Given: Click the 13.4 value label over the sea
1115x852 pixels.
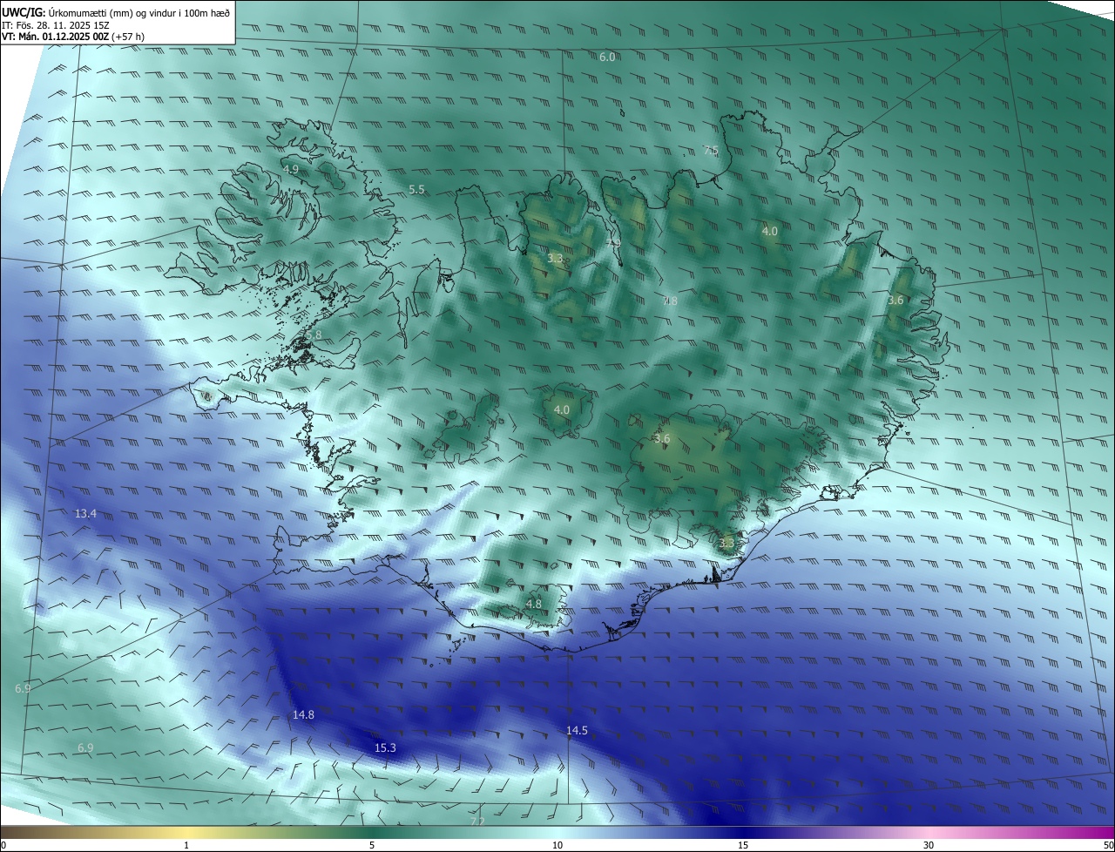Looking at the screenshot, I should [x=85, y=514].
